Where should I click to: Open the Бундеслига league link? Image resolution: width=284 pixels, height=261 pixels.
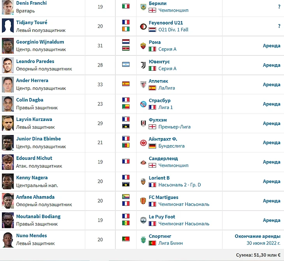click(171, 146)
